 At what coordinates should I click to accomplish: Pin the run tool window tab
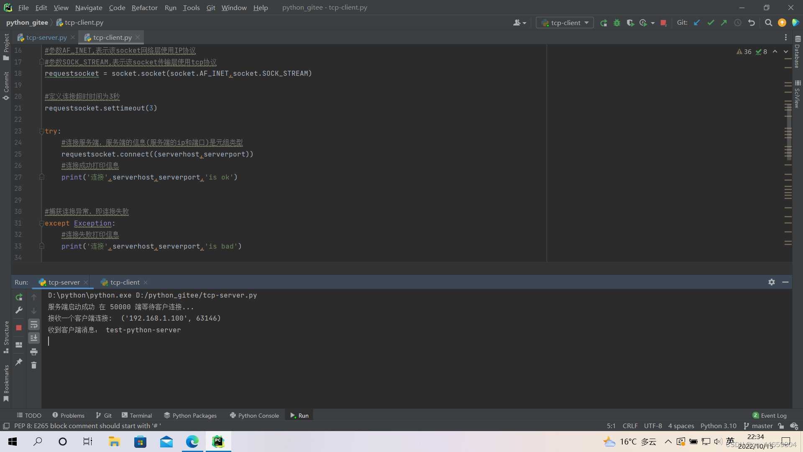(19, 362)
